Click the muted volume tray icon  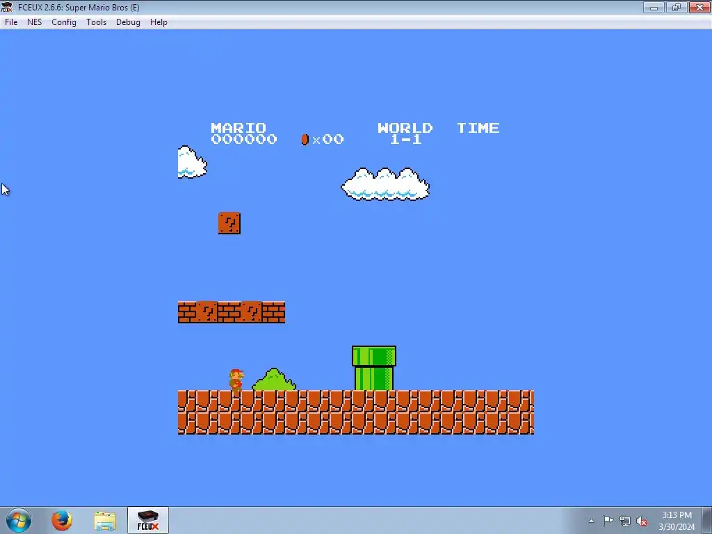pos(642,521)
